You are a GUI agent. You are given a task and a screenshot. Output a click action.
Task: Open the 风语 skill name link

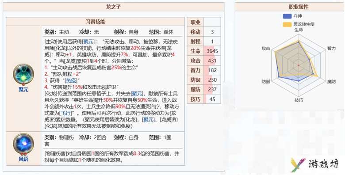pyautogui.click(x=23, y=159)
